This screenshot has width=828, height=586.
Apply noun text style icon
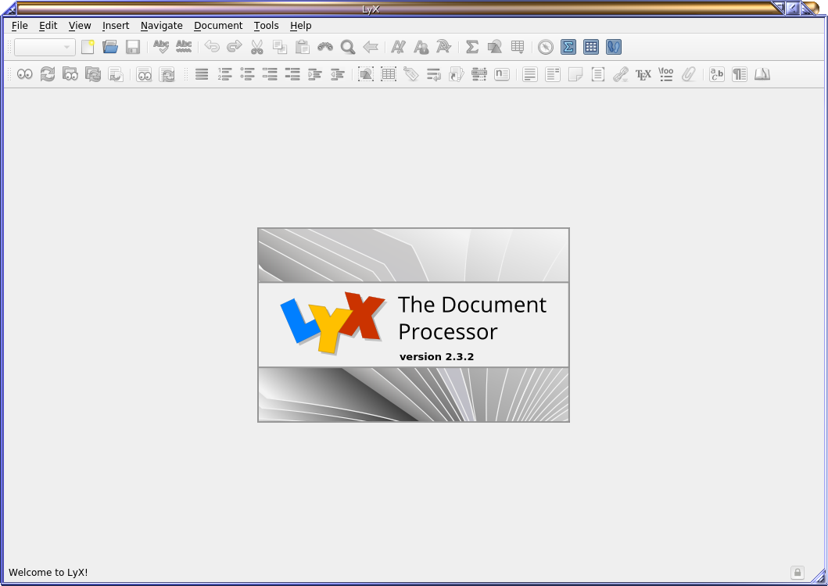coord(421,47)
